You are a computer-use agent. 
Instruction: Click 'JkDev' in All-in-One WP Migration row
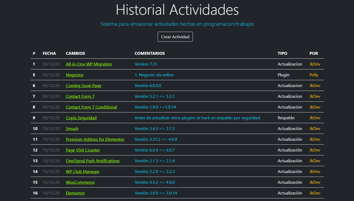pyautogui.click(x=315, y=64)
